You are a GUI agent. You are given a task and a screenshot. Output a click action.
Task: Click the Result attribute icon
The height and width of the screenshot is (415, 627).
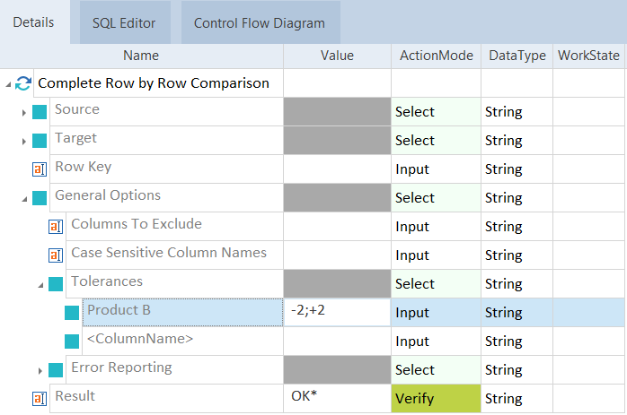point(40,399)
